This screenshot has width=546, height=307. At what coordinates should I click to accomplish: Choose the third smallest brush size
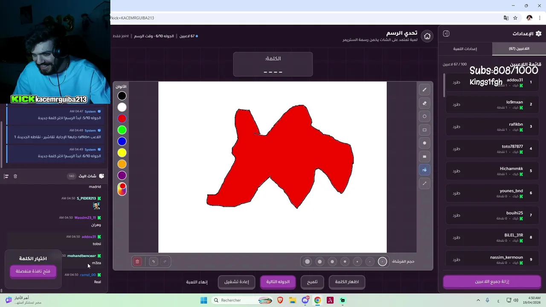[357, 261]
